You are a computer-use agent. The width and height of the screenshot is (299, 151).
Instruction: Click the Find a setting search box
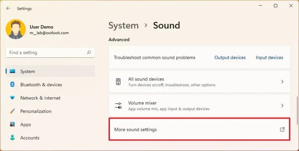50,52
